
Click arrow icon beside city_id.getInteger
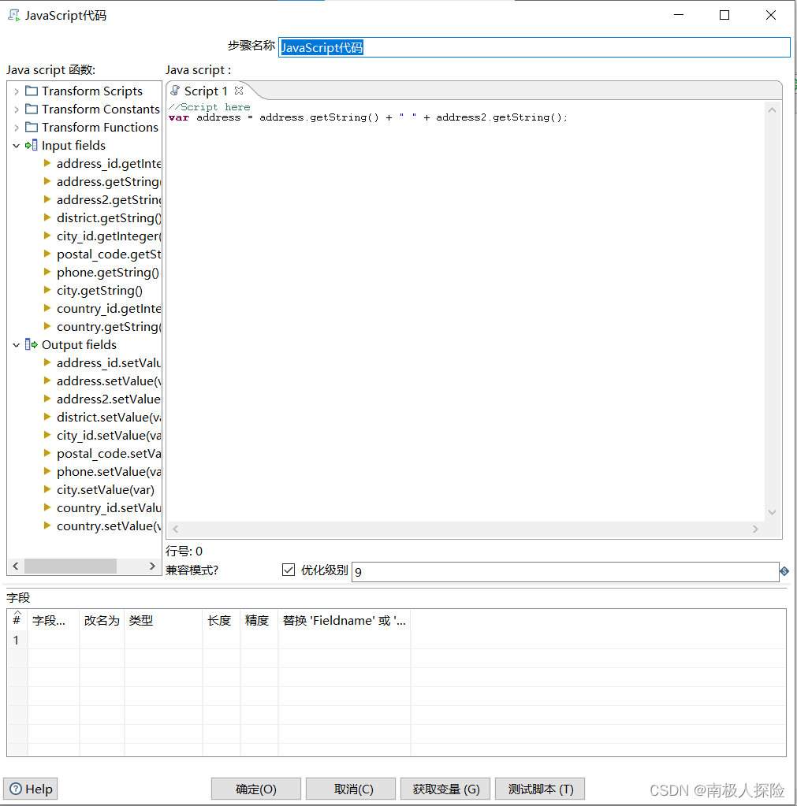[x=47, y=236]
